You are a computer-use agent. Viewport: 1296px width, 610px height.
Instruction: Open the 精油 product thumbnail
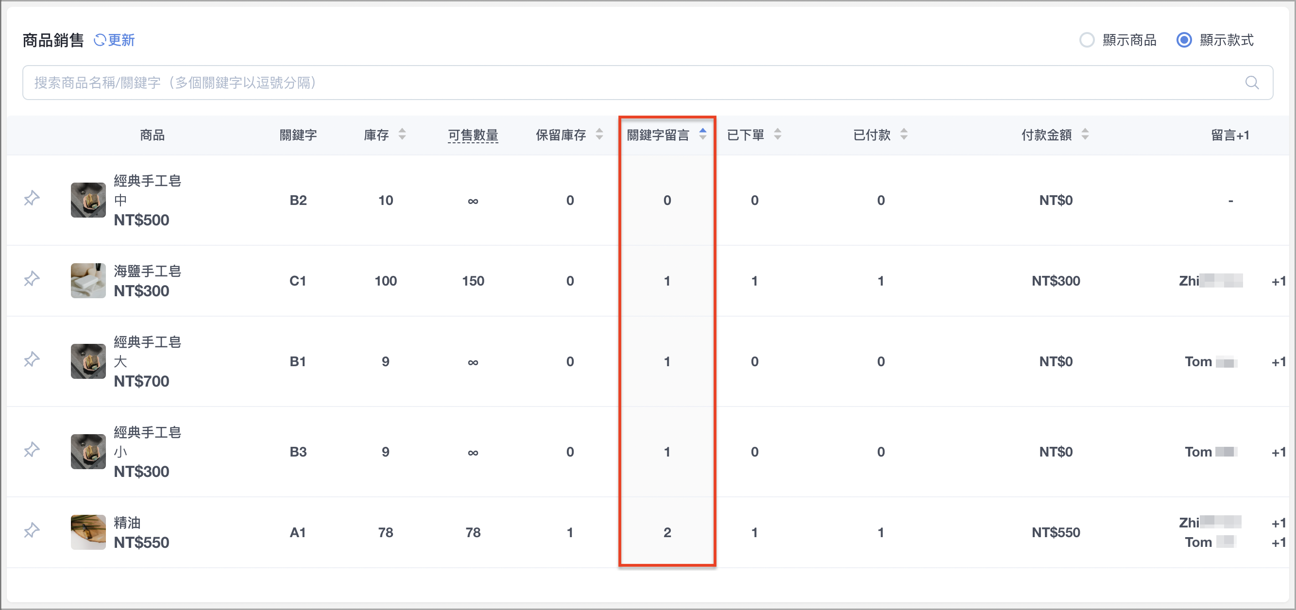tap(88, 532)
